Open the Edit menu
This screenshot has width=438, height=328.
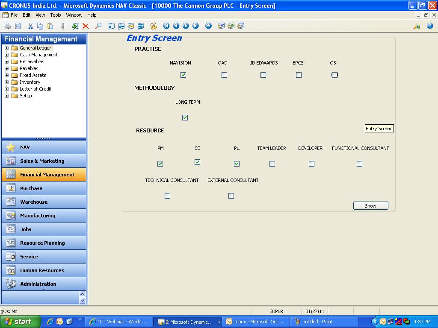[x=27, y=15]
